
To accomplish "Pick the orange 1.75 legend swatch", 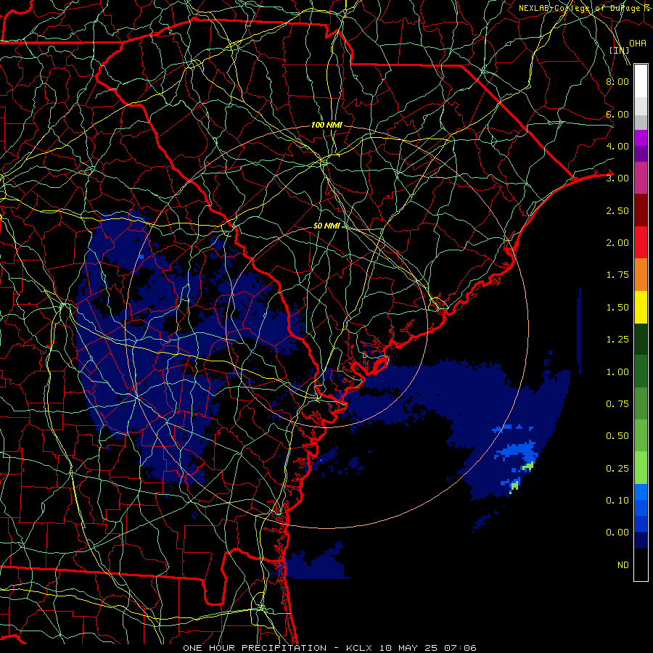I will tap(641, 275).
